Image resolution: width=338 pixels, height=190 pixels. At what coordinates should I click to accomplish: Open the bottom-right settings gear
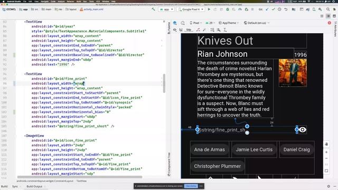pyautogui.click(x=328, y=186)
